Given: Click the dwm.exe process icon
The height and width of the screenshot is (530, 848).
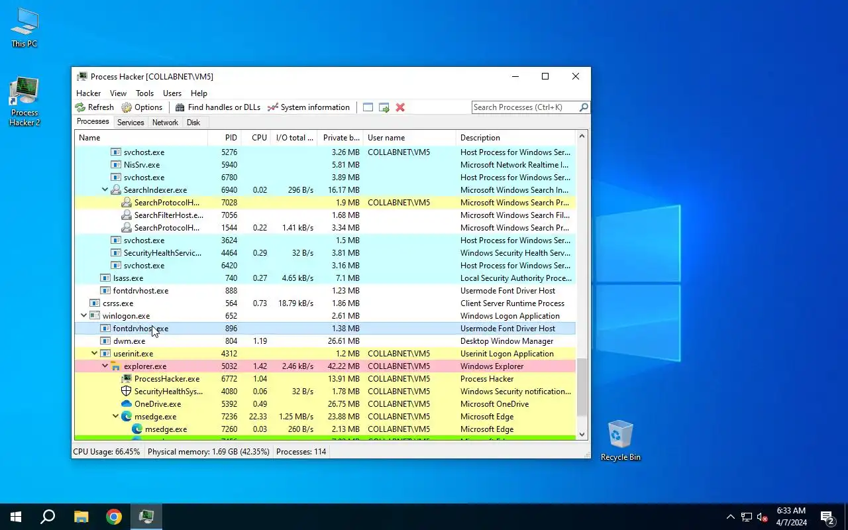Looking at the screenshot, I should pos(105,341).
